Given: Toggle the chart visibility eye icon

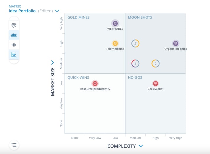Looking at the screenshot, I should [x=14, y=55].
